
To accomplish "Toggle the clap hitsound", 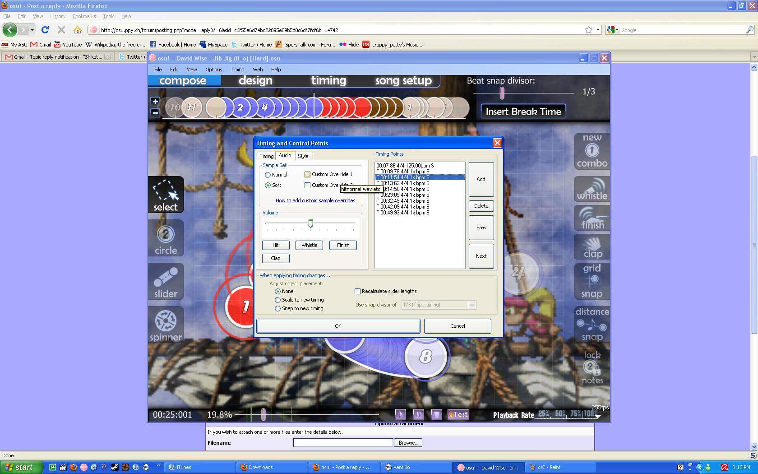I will click(592, 247).
